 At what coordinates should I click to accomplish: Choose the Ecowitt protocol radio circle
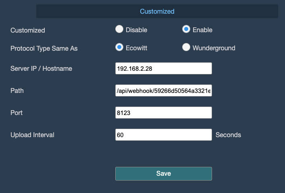click(x=119, y=47)
